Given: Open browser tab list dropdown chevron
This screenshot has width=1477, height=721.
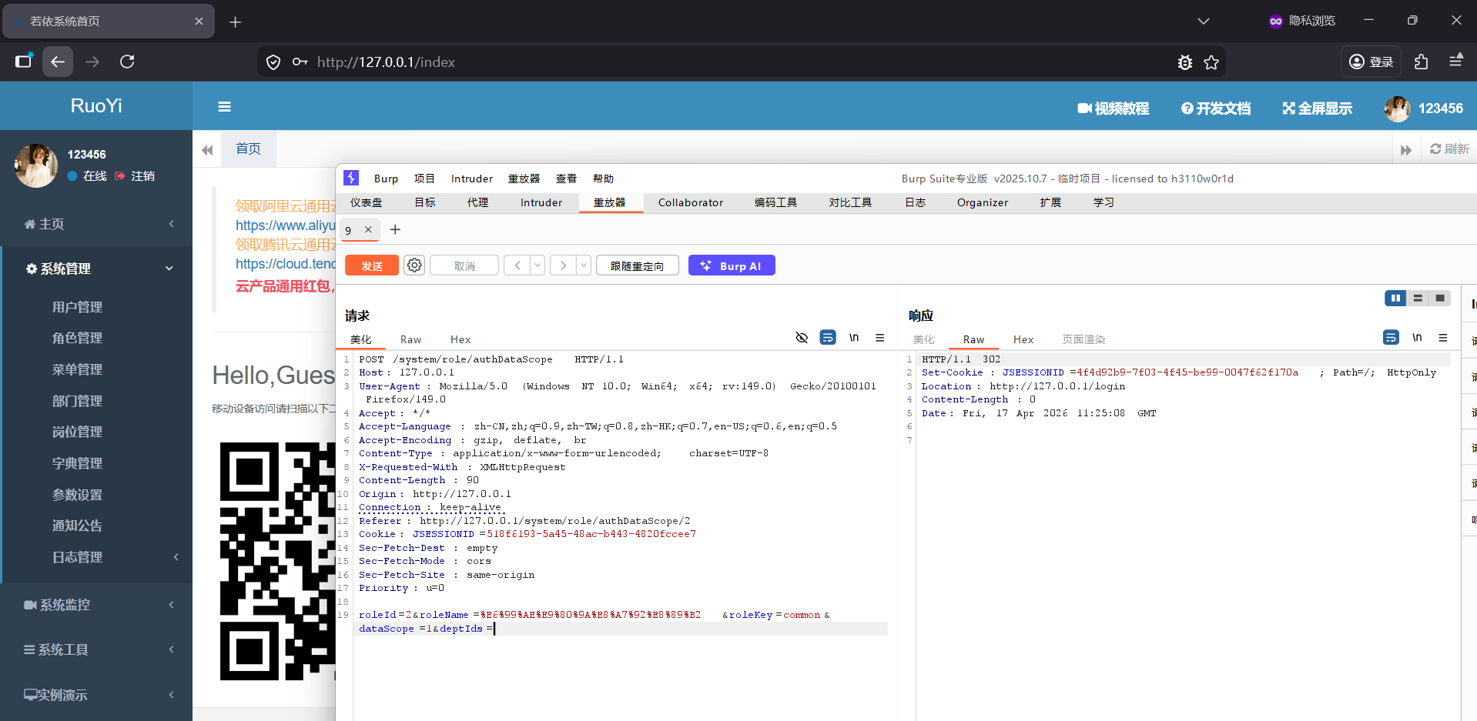Looking at the screenshot, I should click(1204, 22).
